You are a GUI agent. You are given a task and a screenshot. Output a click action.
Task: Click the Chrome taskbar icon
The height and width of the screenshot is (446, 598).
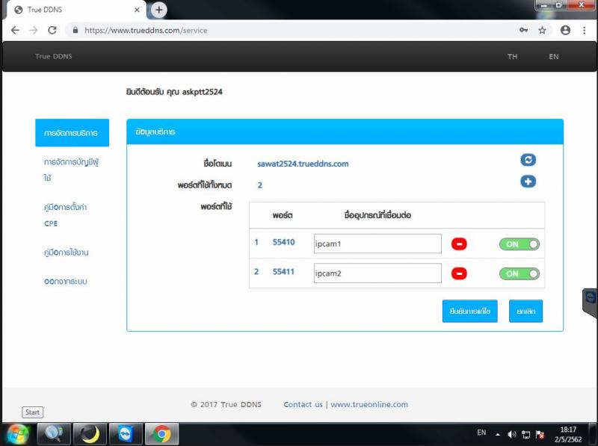click(x=161, y=434)
